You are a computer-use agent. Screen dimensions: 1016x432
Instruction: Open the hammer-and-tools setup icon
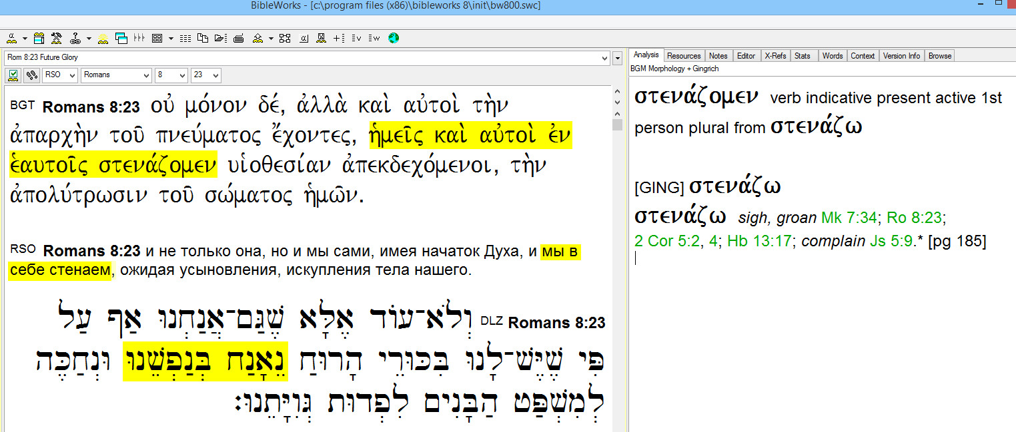(57, 38)
